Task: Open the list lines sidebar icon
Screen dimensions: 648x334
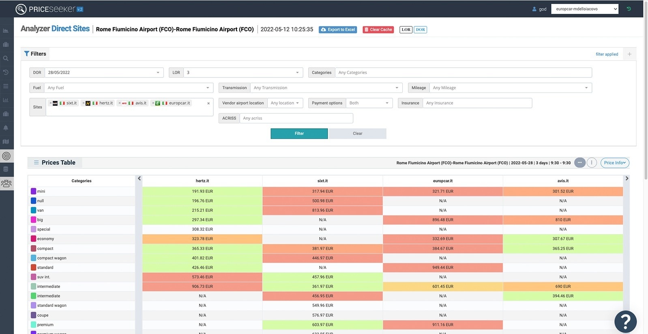Action: point(6,86)
